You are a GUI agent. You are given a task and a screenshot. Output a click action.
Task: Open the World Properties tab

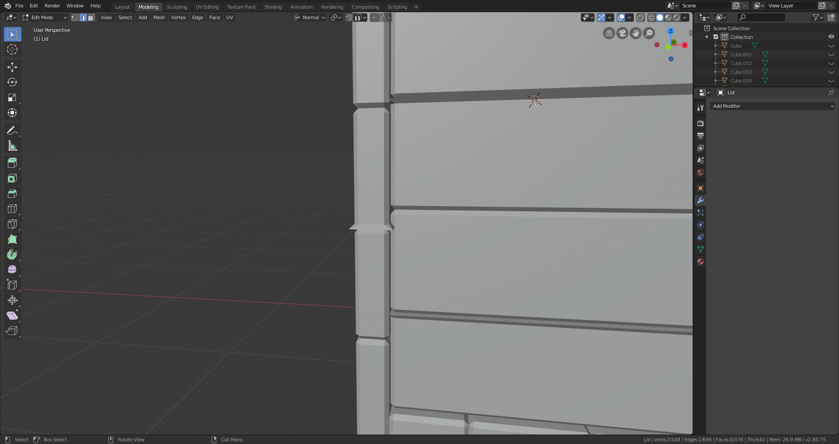[x=700, y=172]
